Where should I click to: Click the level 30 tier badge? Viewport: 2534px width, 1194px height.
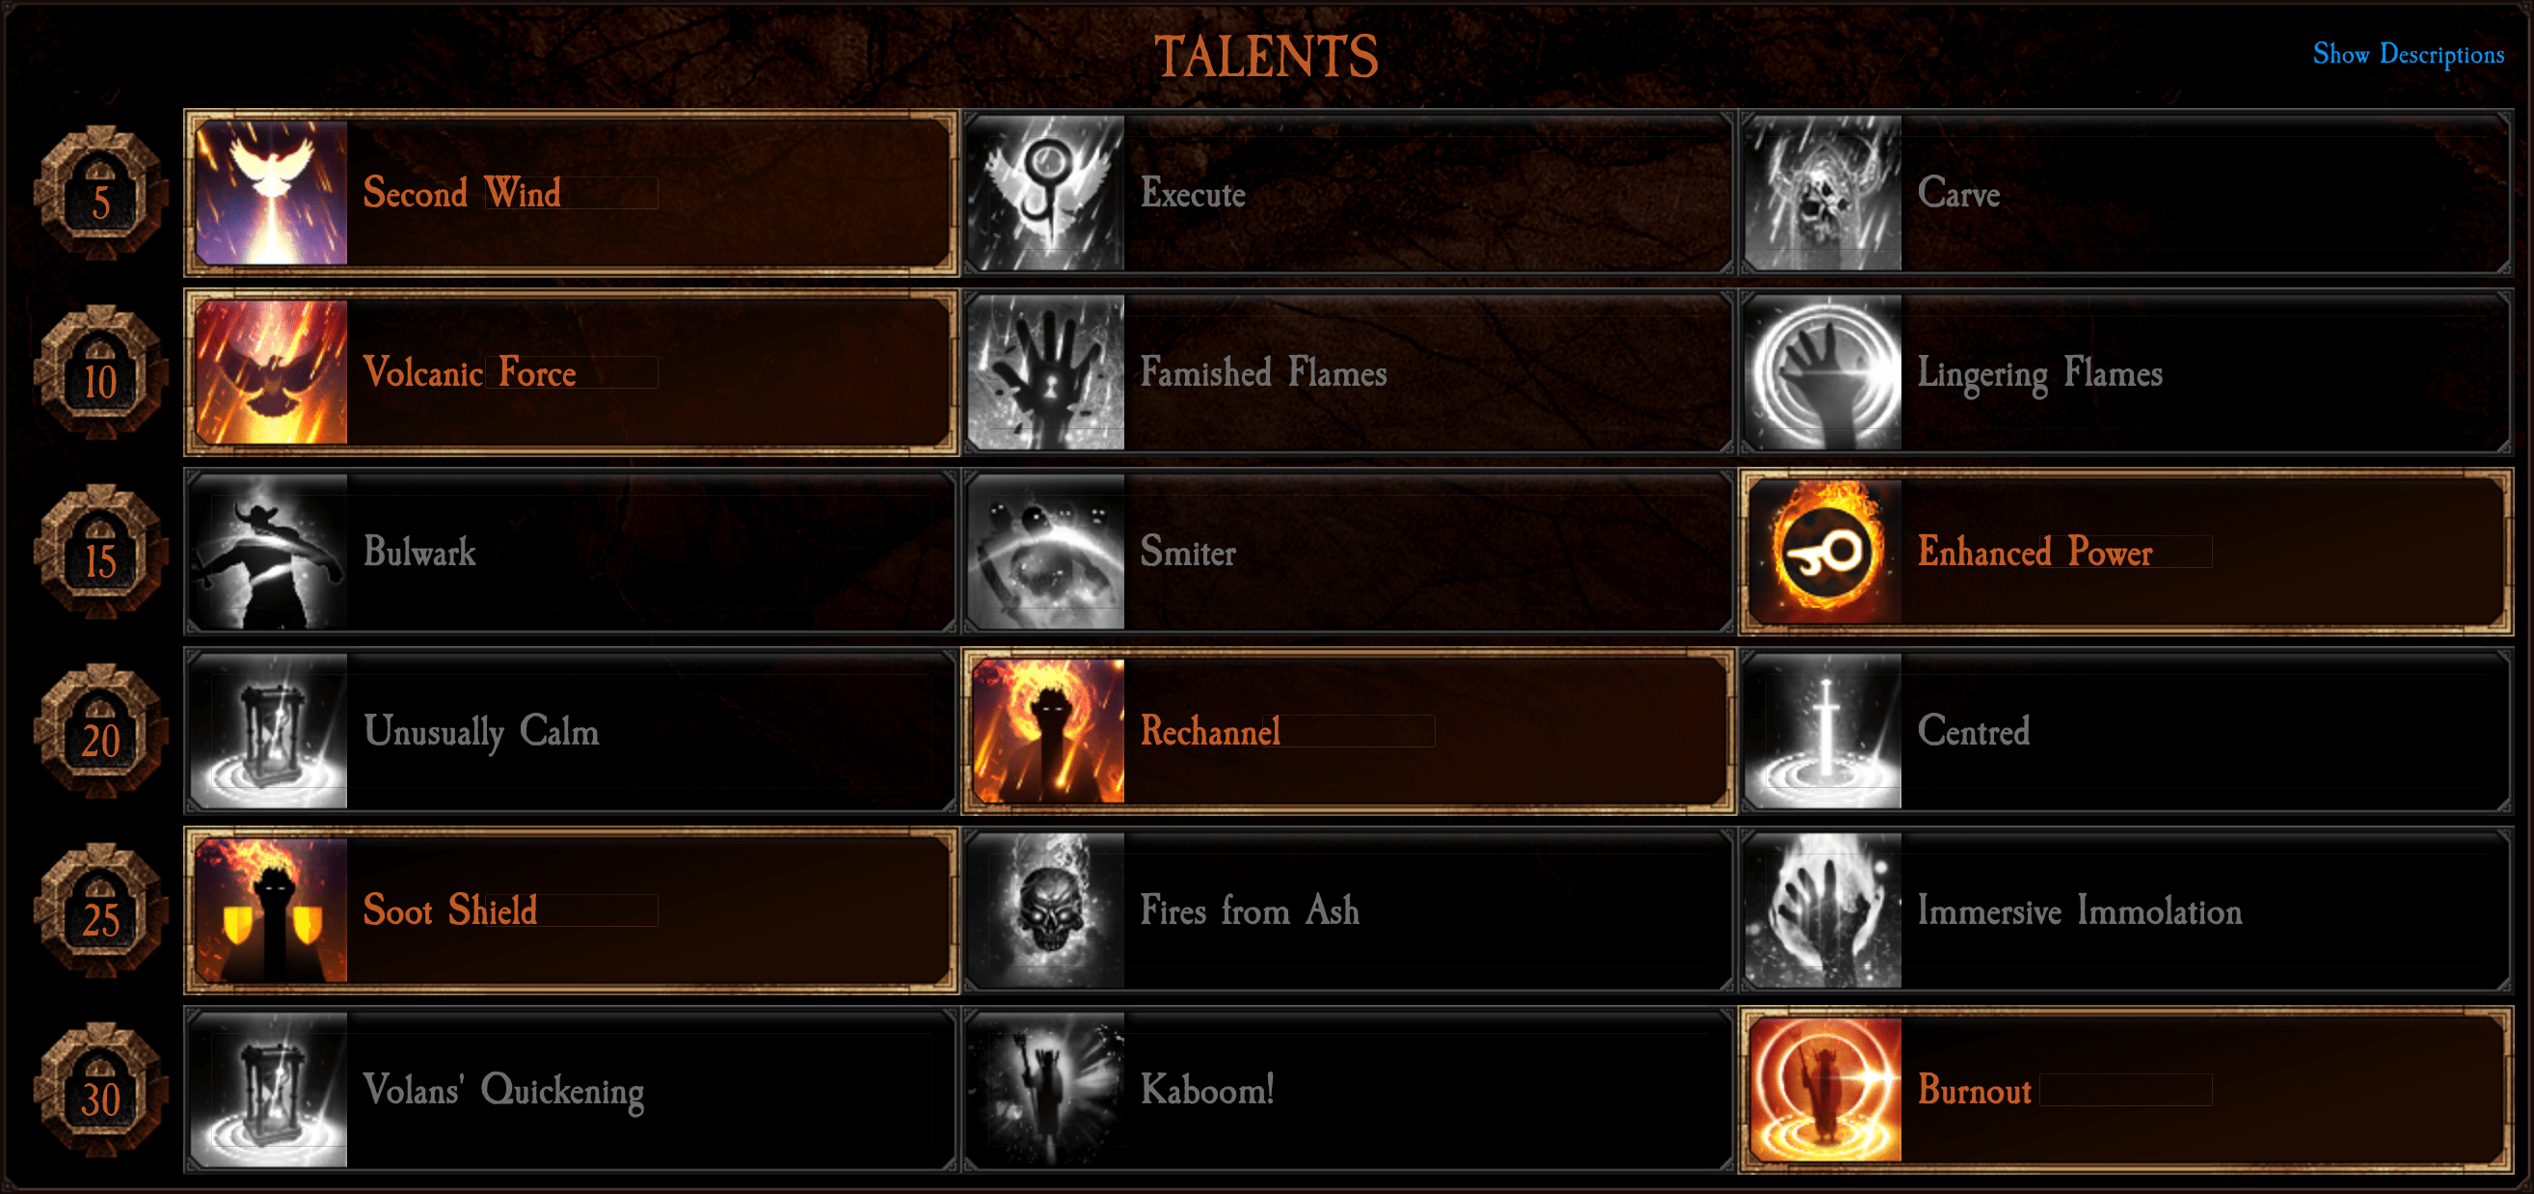point(100,1091)
